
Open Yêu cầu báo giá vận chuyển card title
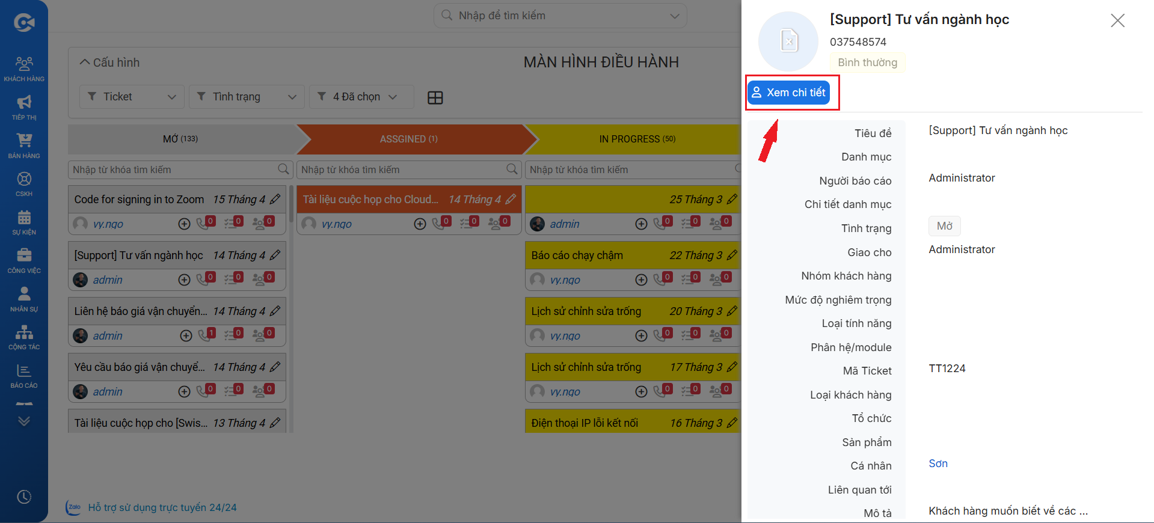point(140,367)
